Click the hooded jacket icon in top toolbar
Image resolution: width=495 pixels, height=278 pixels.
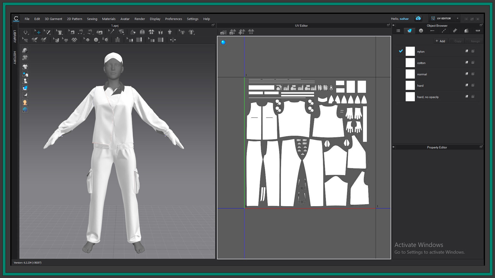[142, 32]
